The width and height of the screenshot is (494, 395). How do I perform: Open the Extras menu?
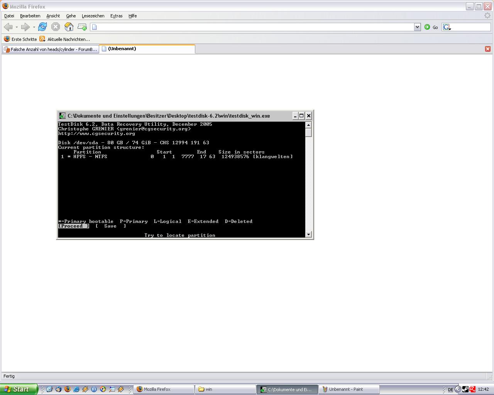[116, 16]
